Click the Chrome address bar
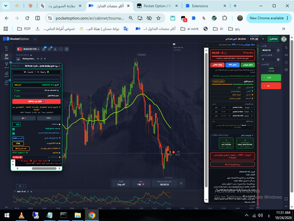 pyautogui.click(x=89, y=18)
